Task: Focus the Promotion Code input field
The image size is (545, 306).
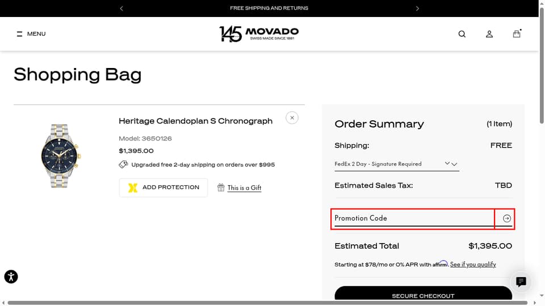Action: [x=413, y=219]
